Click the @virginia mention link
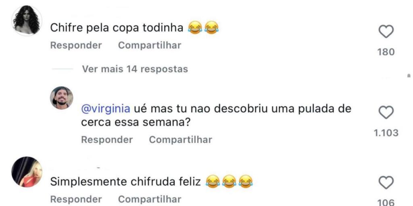This screenshot has height=206, width=413. pyautogui.click(x=106, y=109)
